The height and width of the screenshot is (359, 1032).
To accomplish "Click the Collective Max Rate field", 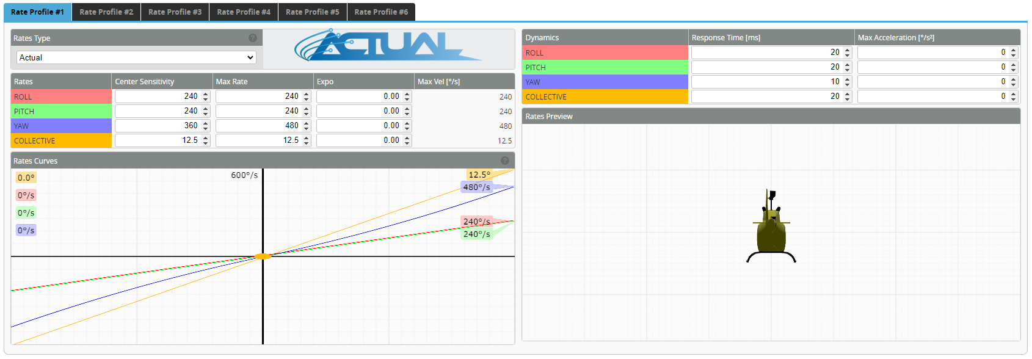I will click(258, 140).
